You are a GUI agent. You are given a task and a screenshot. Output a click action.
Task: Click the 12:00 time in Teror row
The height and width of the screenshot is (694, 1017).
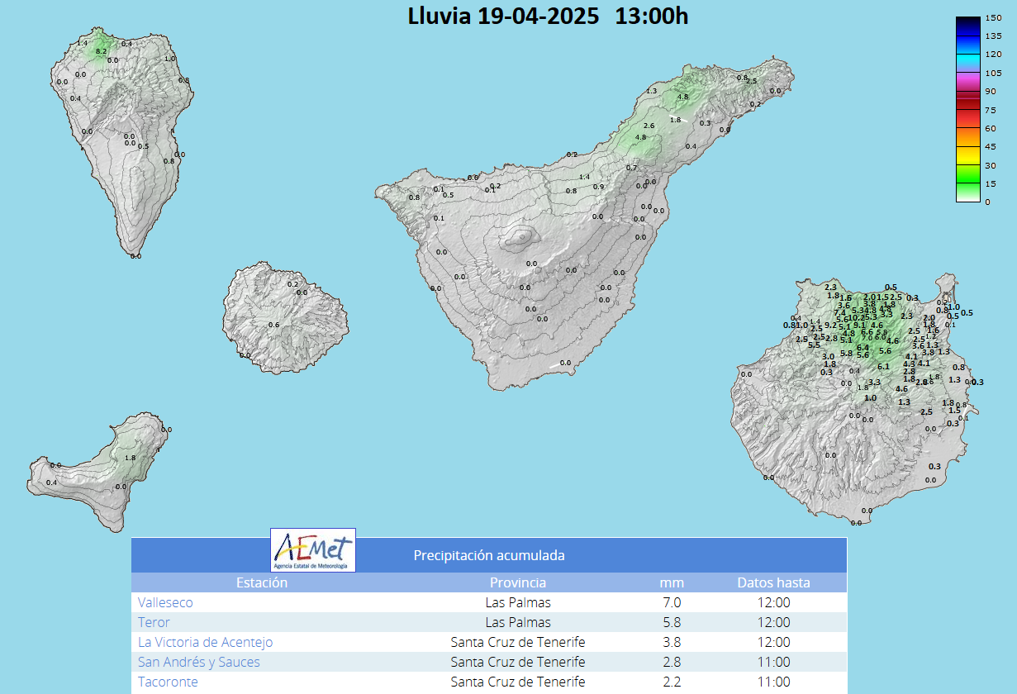pos(774,622)
